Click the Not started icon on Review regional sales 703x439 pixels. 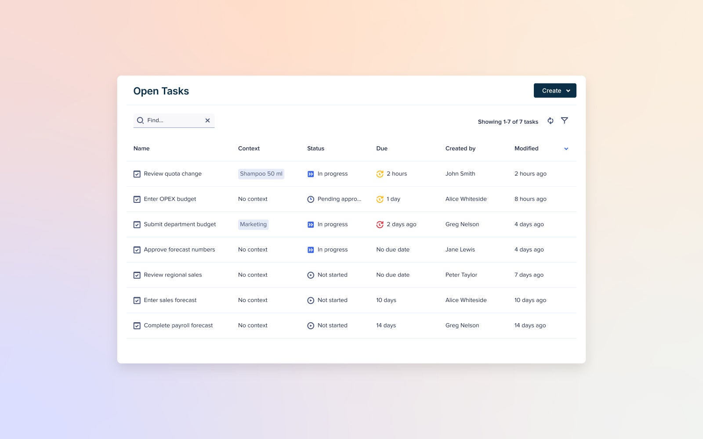311,275
